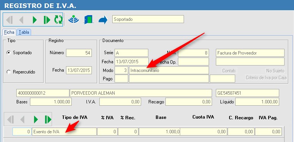Select the Repercutido radio button
The height and width of the screenshot is (142, 294).
[x=8, y=72]
